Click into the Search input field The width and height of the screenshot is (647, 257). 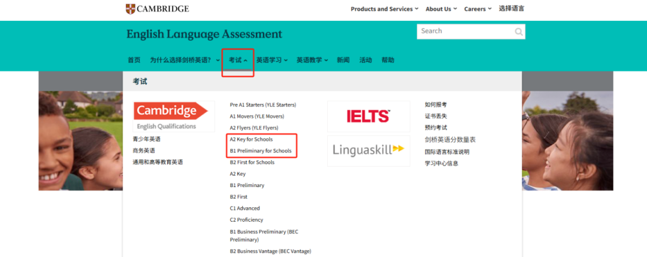[464, 32]
